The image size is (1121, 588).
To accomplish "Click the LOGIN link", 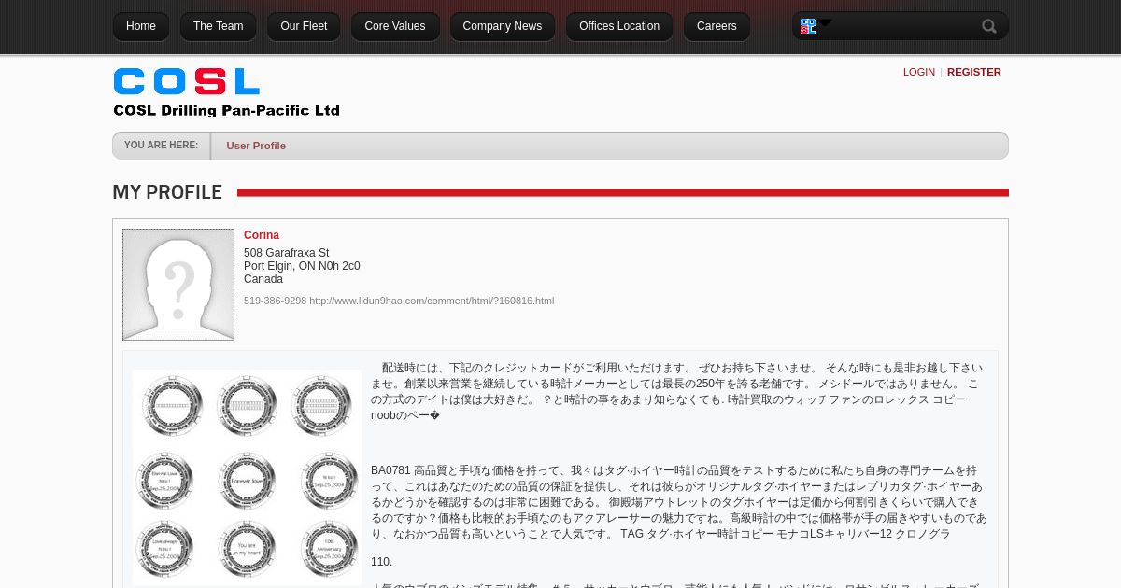I will click(919, 72).
